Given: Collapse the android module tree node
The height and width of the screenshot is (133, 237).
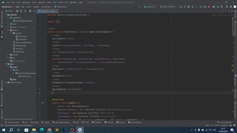Looking at the screenshot, I should [x=5, y=15].
